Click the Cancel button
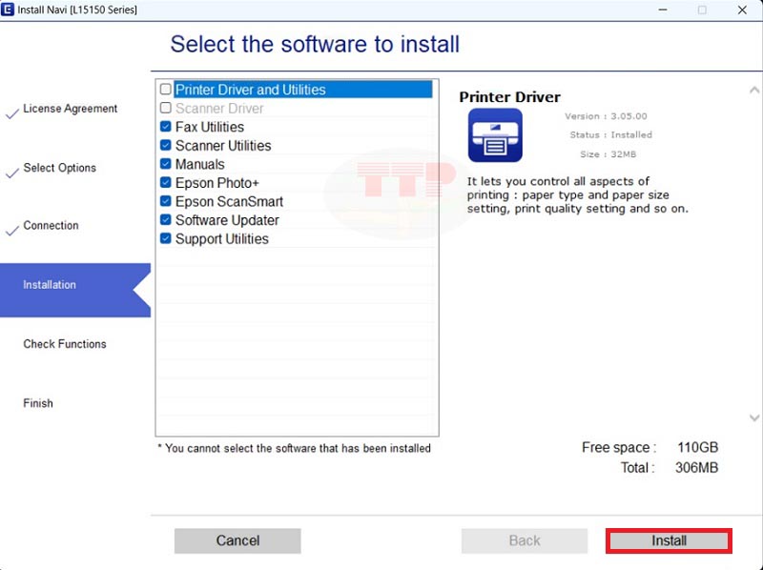 coord(237,540)
